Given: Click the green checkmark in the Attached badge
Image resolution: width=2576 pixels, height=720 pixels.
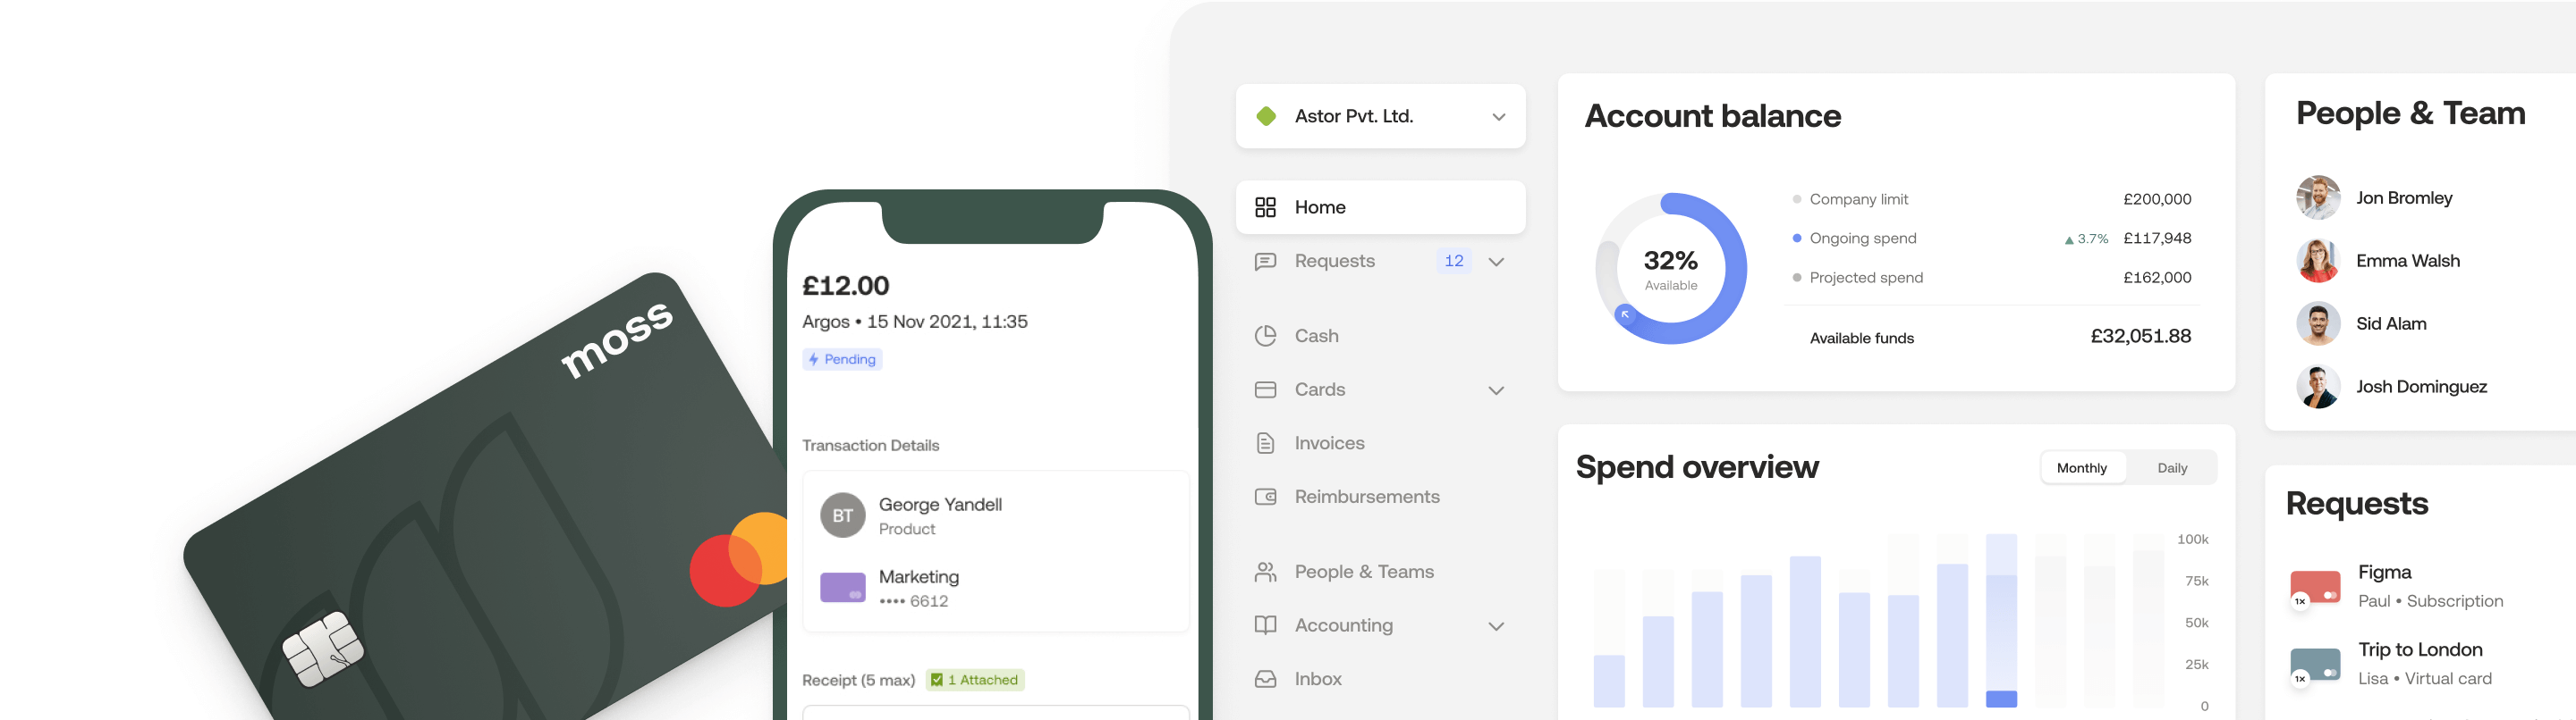Looking at the screenshot, I should [x=936, y=680].
